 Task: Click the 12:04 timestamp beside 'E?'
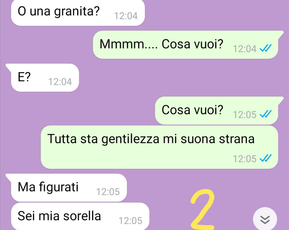(x=60, y=82)
